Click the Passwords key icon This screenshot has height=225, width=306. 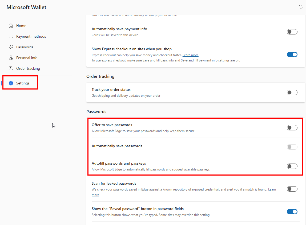(x=11, y=47)
